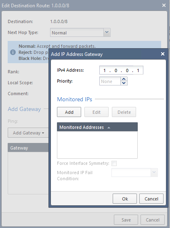Increase Priority with the up arrow
Image resolution: width=170 pixels, height=228 pixels.
point(124,79)
